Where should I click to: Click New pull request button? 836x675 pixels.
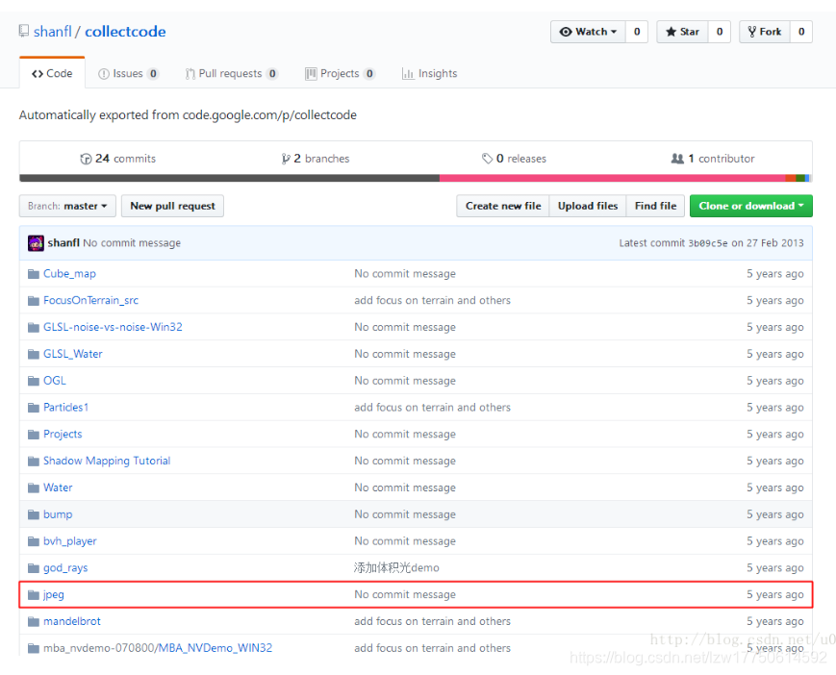point(173,206)
